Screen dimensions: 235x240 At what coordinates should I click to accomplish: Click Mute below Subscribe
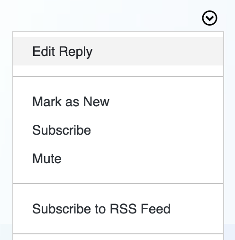click(x=118, y=158)
